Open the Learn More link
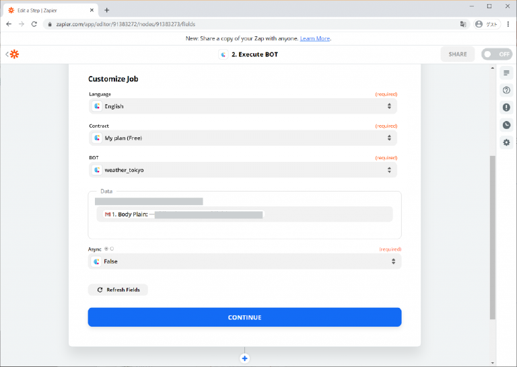 (x=315, y=38)
